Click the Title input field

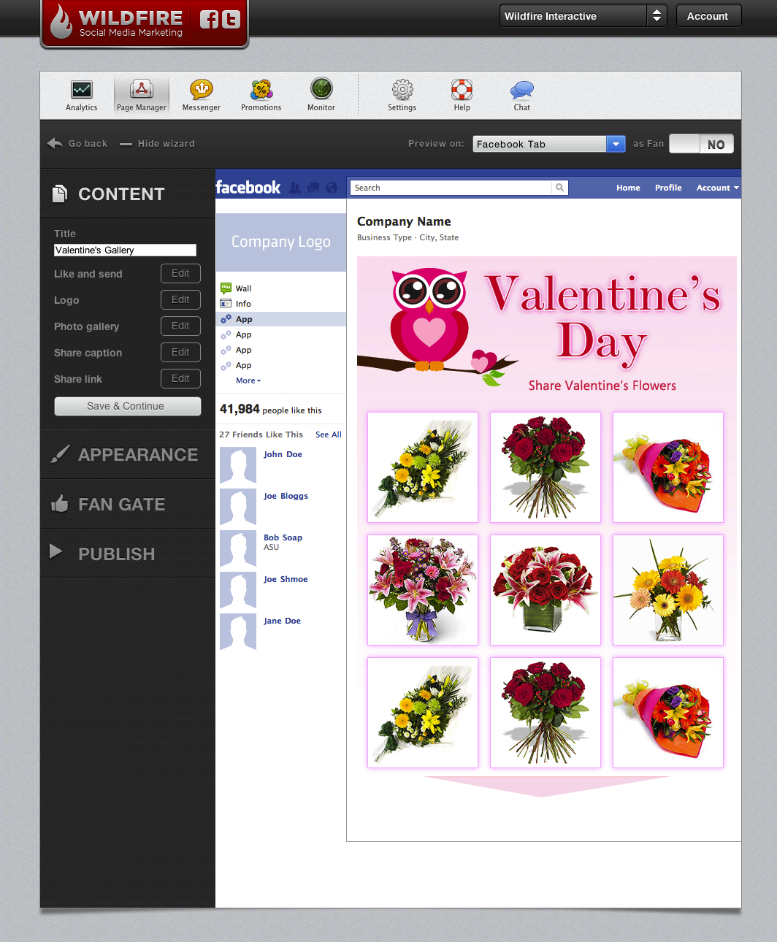pos(125,250)
